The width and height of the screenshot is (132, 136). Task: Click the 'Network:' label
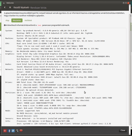pos(10,69)
